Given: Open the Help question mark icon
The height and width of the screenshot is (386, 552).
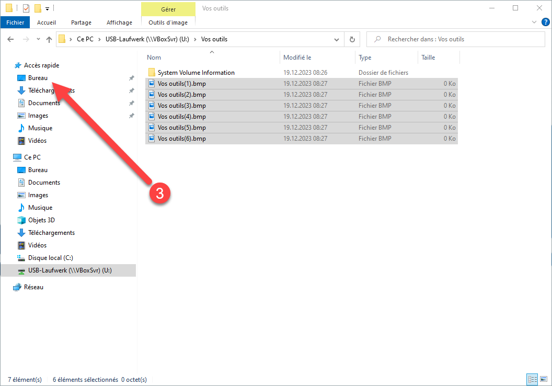Looking at the screenshot, I should (x=545, y=22).
